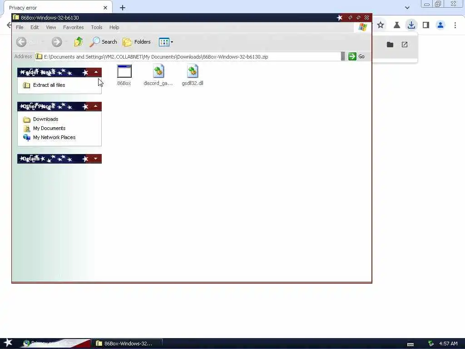Image resolution: width=465 pixels, height=349 pixels.
Task: Close the Privacy error tab
Action: point(105,8)
